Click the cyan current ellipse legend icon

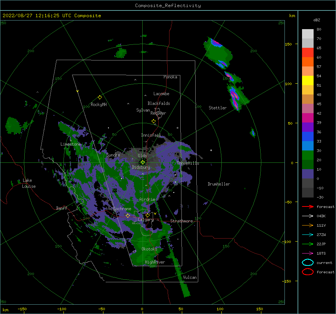pos(308,262)
